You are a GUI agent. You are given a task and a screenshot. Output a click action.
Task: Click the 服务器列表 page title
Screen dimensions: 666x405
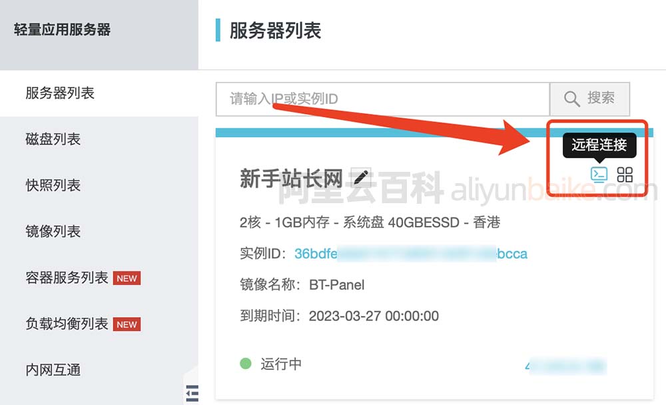pos(275,31)
